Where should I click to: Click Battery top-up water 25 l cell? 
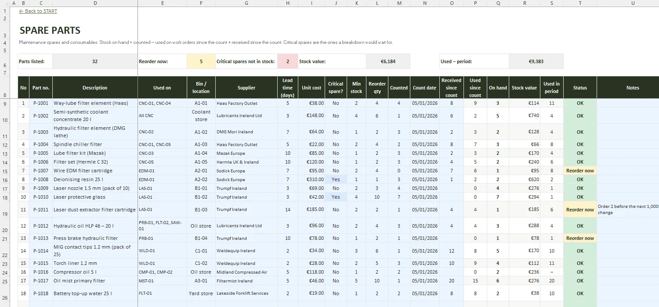(x=95, y=293)
